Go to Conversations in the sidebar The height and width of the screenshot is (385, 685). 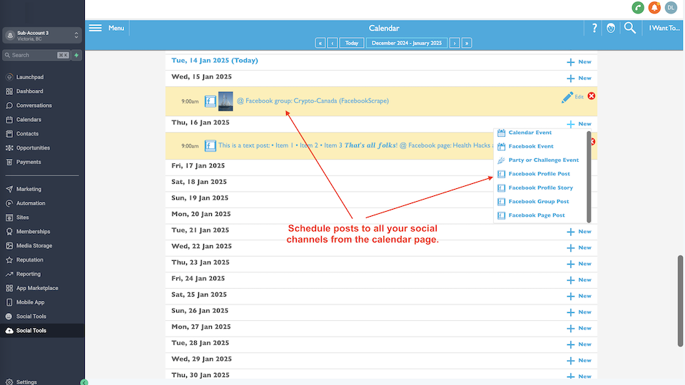pyautogui.click(x=34, y=106)
